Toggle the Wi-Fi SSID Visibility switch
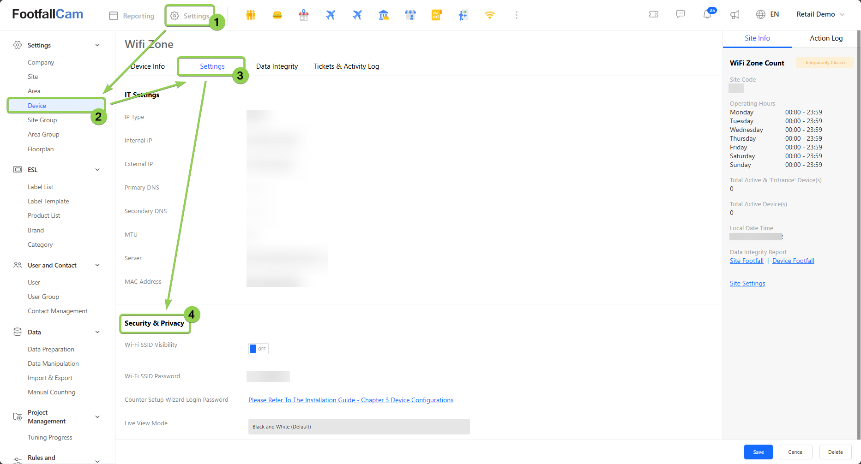 click(x=258, y=349)
